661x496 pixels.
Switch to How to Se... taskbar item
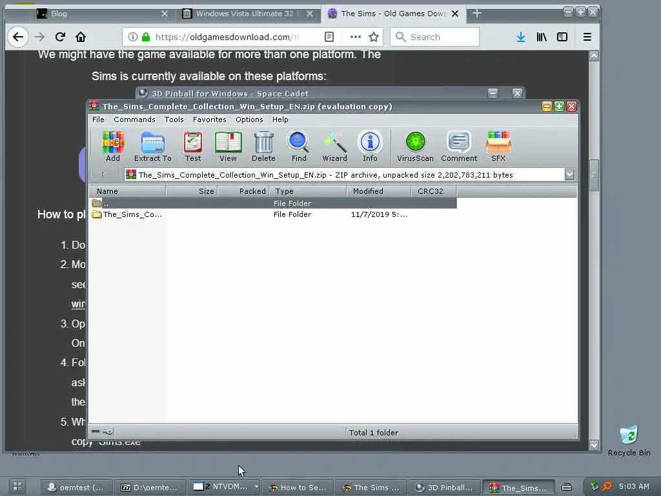[298, 487]
